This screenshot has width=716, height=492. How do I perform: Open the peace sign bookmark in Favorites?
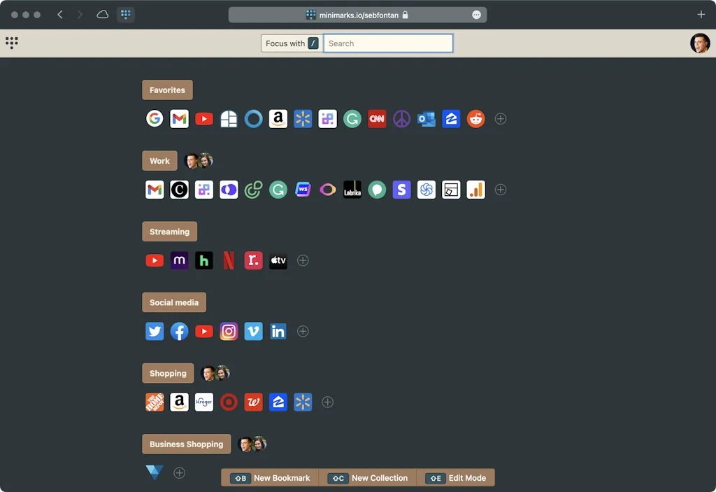tap(401, 119)
